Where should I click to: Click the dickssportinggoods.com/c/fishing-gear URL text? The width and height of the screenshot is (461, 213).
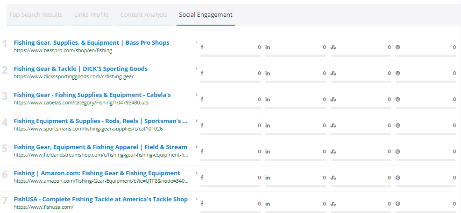pyautogui.click(x=74, y=76)
